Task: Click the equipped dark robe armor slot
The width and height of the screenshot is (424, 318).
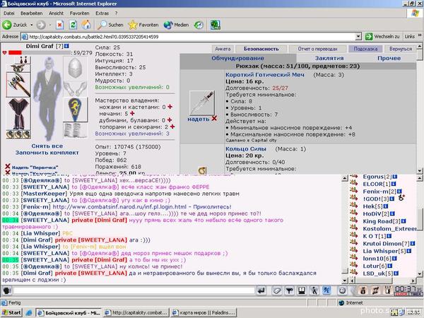Action: tap(18, 114)
